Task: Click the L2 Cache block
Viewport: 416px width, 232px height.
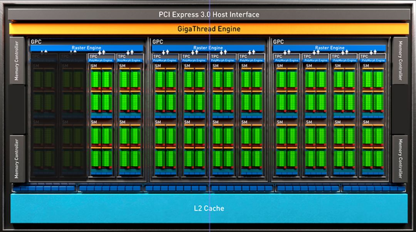Action: point(209,208)
